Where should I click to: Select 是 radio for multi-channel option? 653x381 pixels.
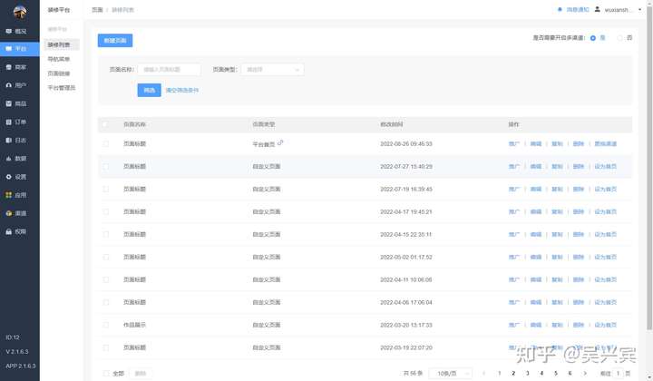593,38
